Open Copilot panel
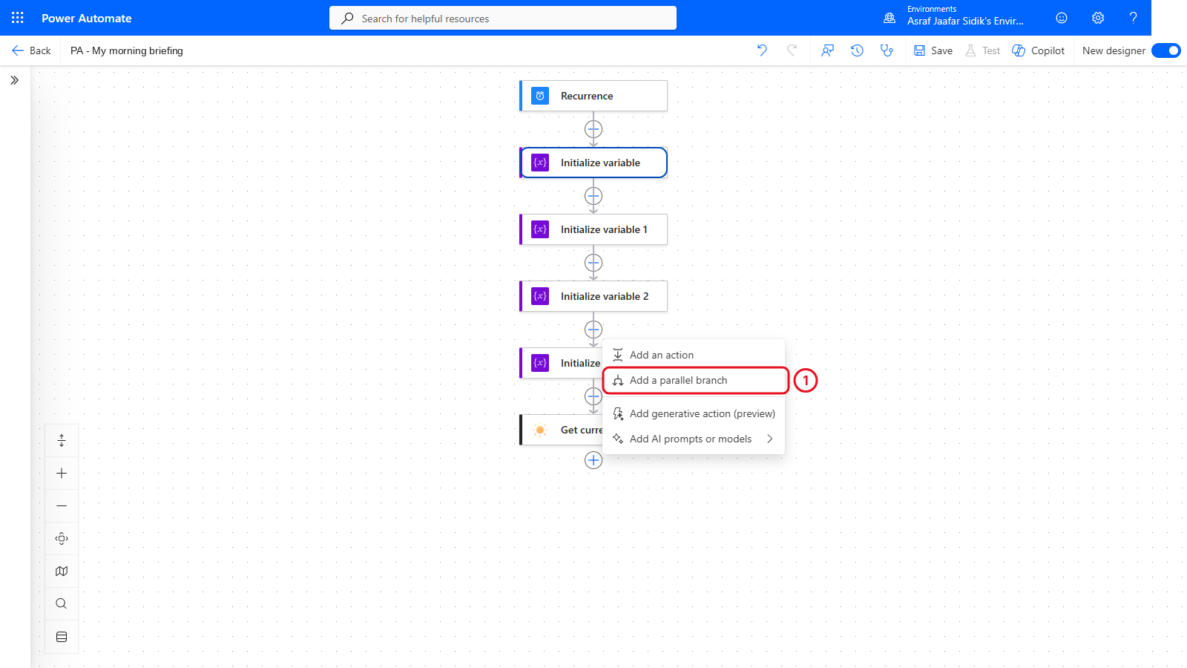 tap(1039, 50)
